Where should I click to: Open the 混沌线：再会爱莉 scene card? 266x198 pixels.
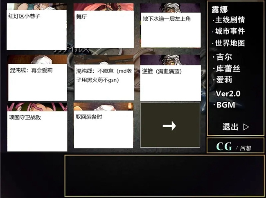pyautogui.click(x=37, y=78)
